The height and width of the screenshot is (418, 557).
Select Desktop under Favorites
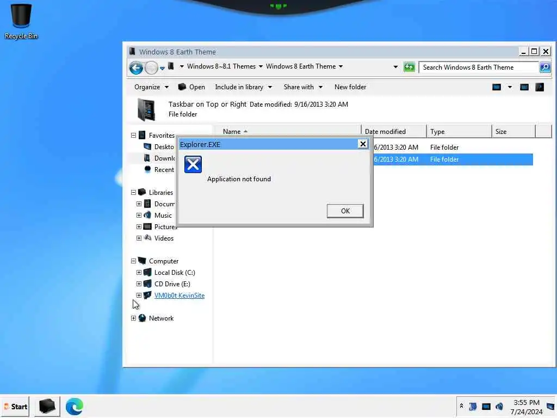pos(164,147)
